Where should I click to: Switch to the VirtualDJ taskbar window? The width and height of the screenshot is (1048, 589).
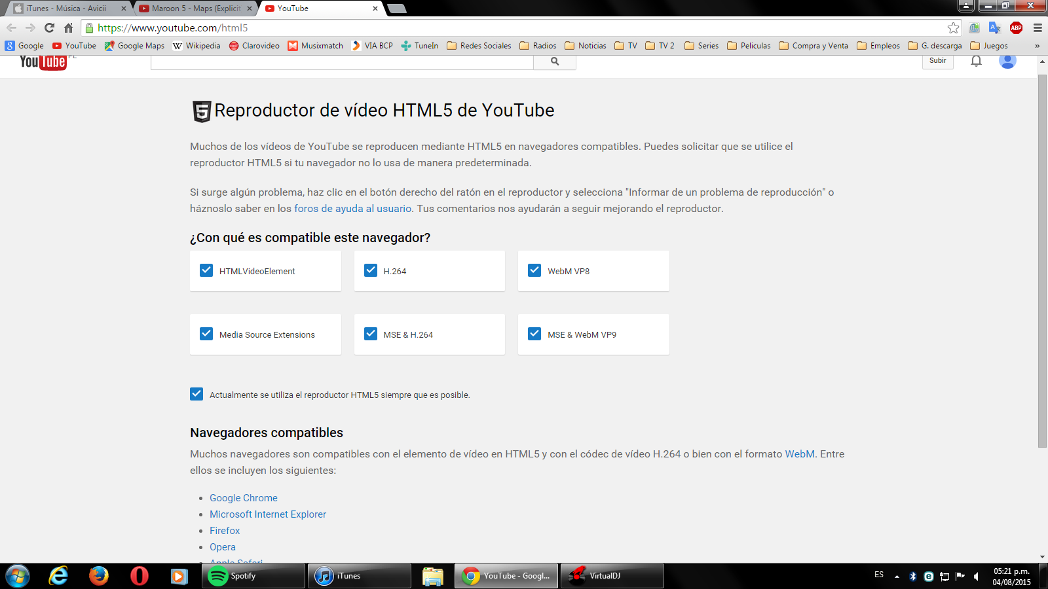[x=612, y=576]
